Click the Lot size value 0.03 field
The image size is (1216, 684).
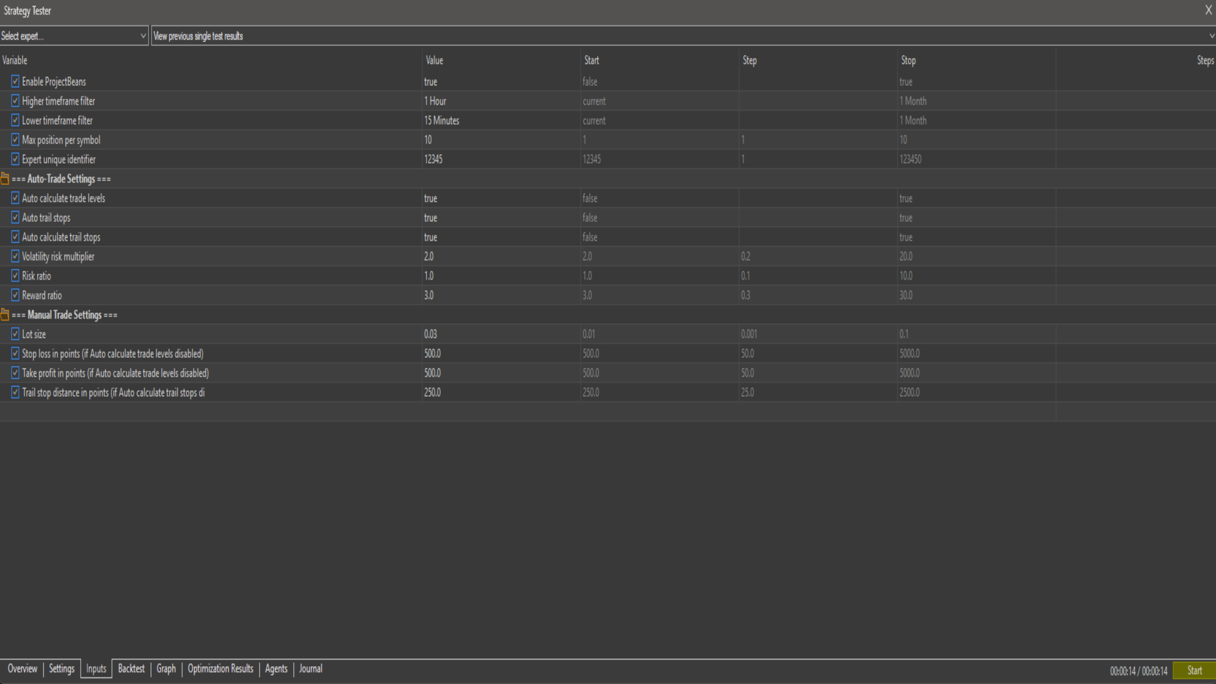[431, 334]
